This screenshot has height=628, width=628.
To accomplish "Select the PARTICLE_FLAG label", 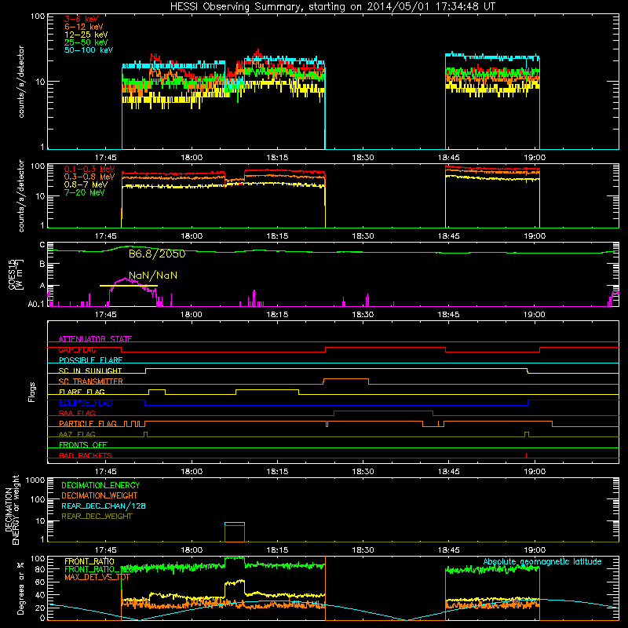I will coord(88,423).
